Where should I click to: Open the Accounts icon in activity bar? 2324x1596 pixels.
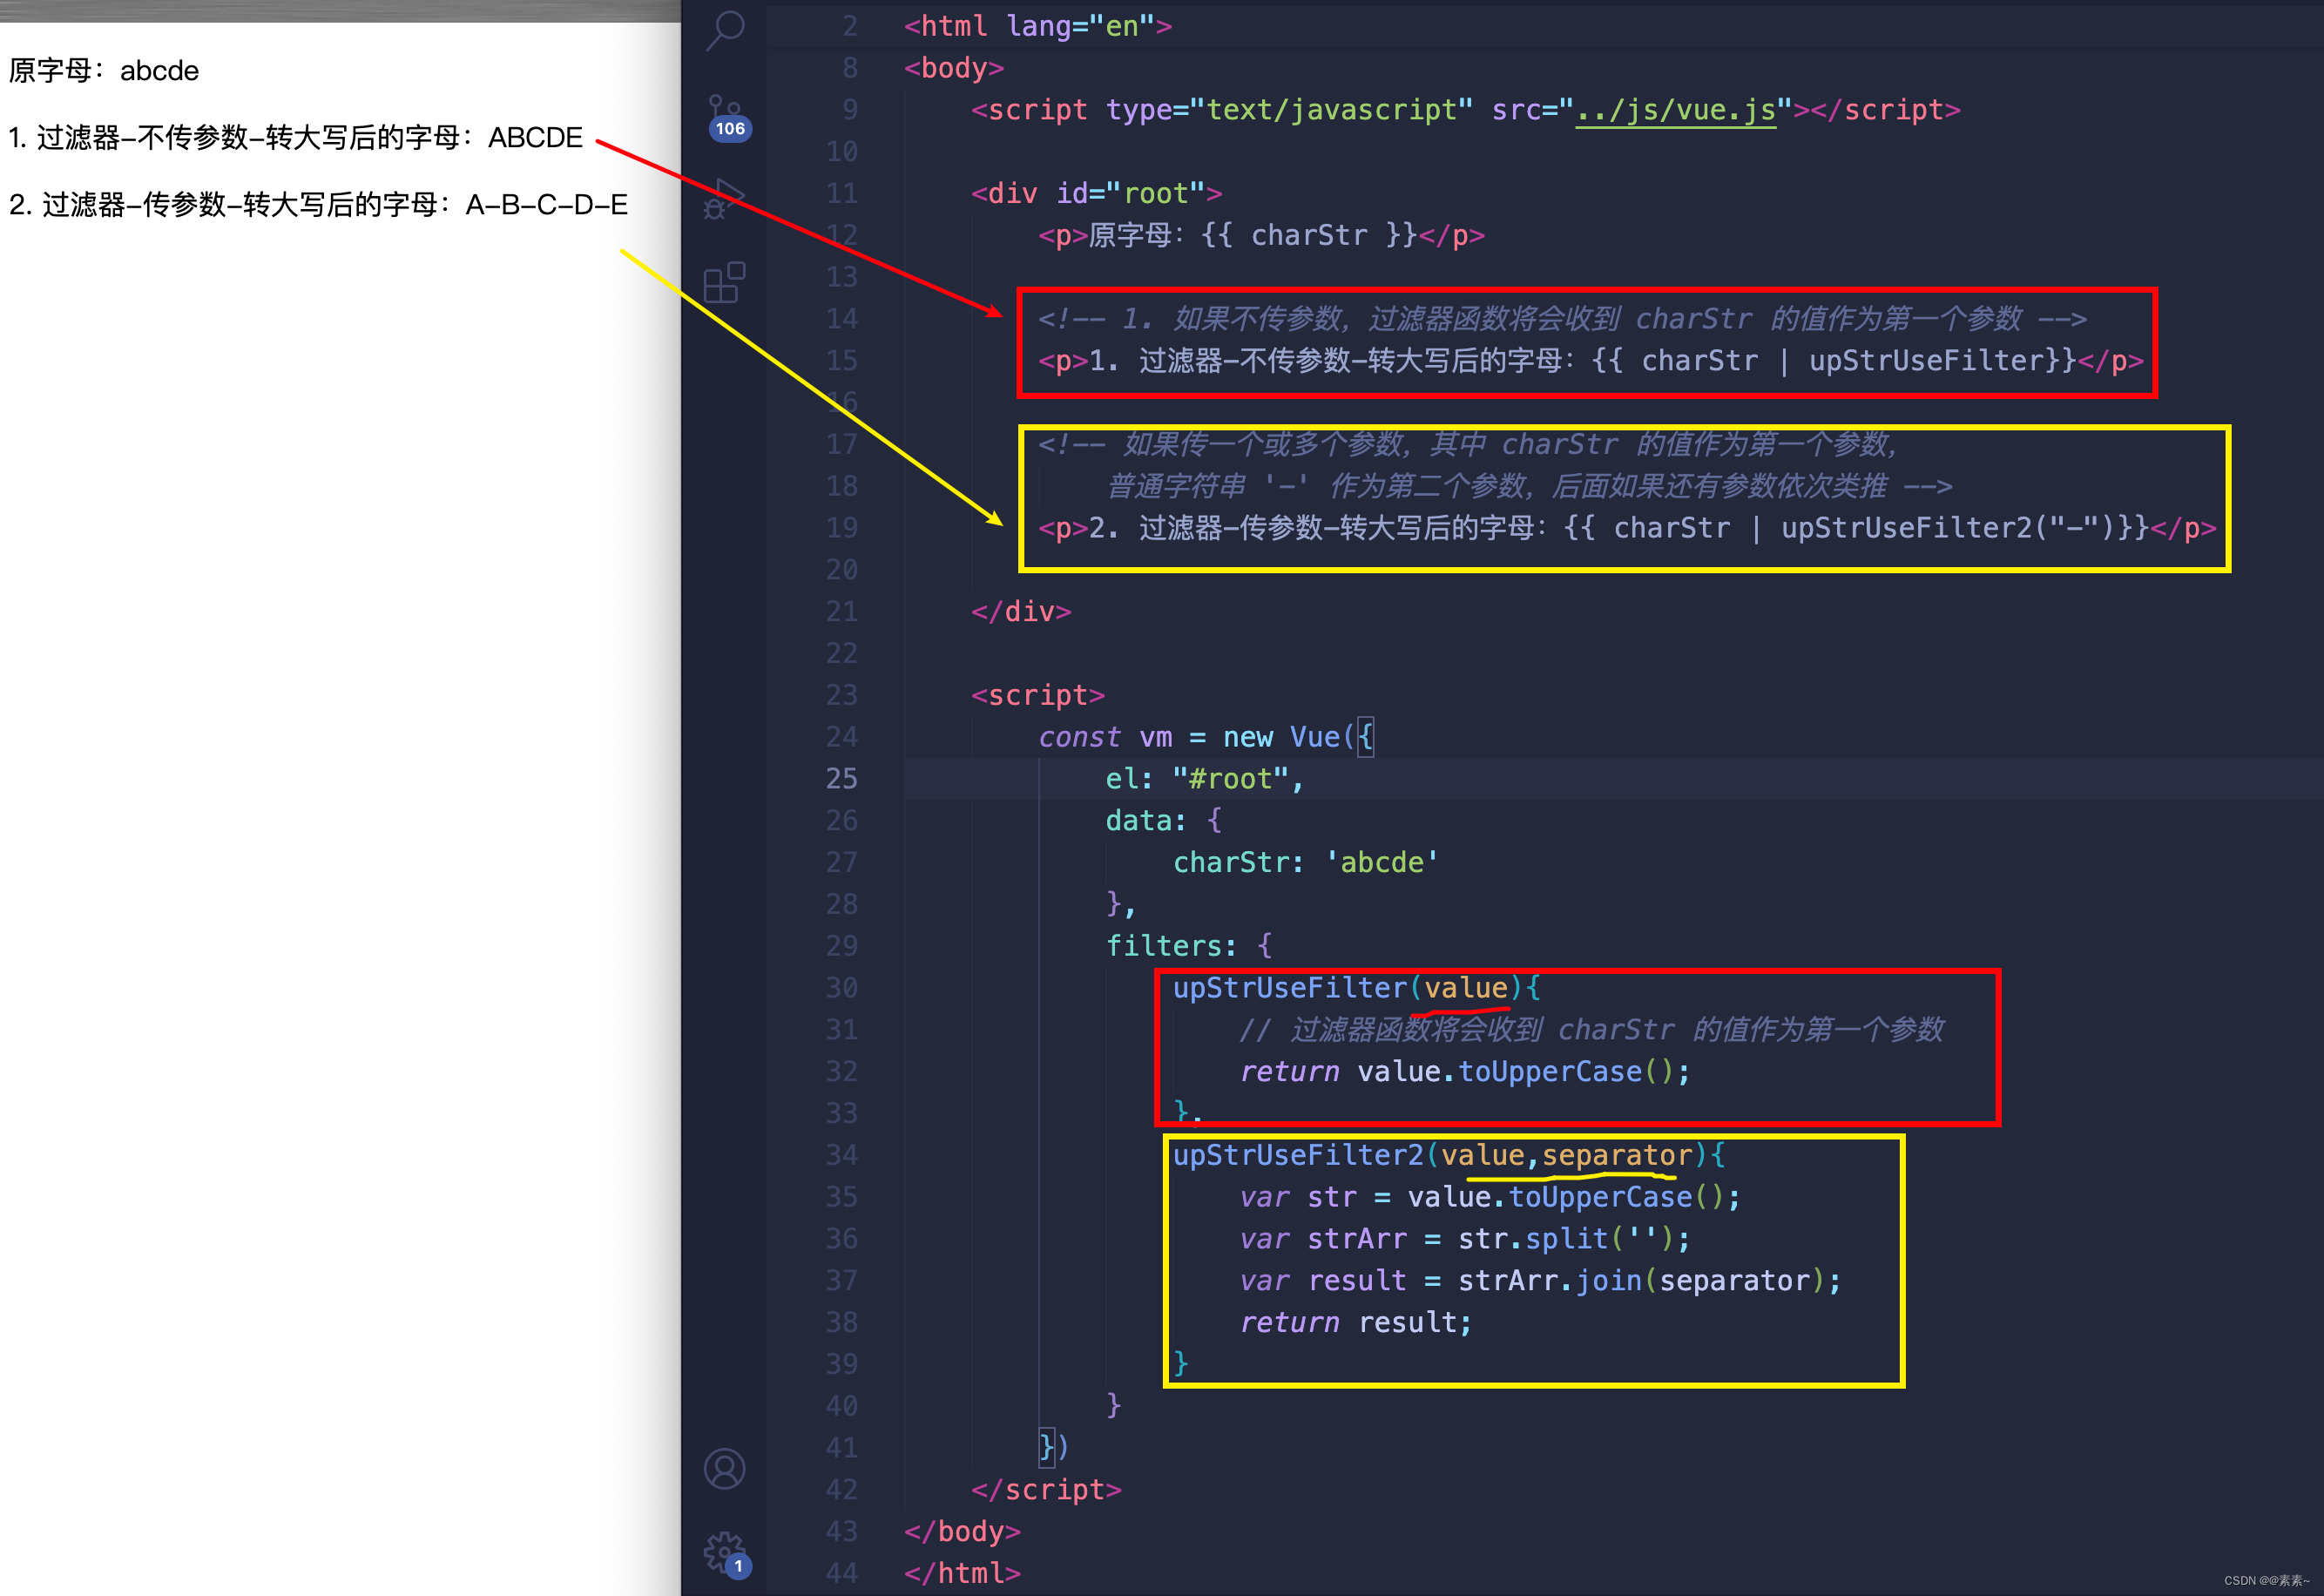point(725,1469)
